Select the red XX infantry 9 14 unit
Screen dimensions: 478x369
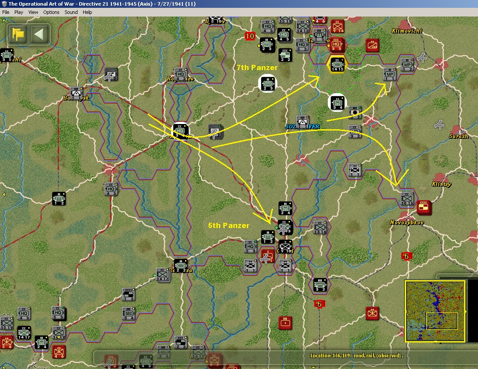point(338,27)
